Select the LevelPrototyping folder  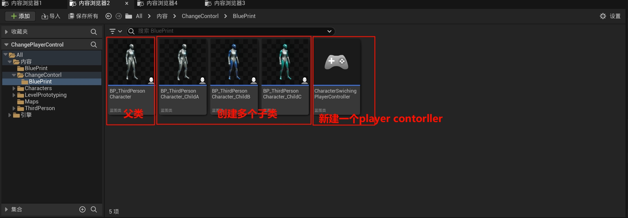[45, 95]
